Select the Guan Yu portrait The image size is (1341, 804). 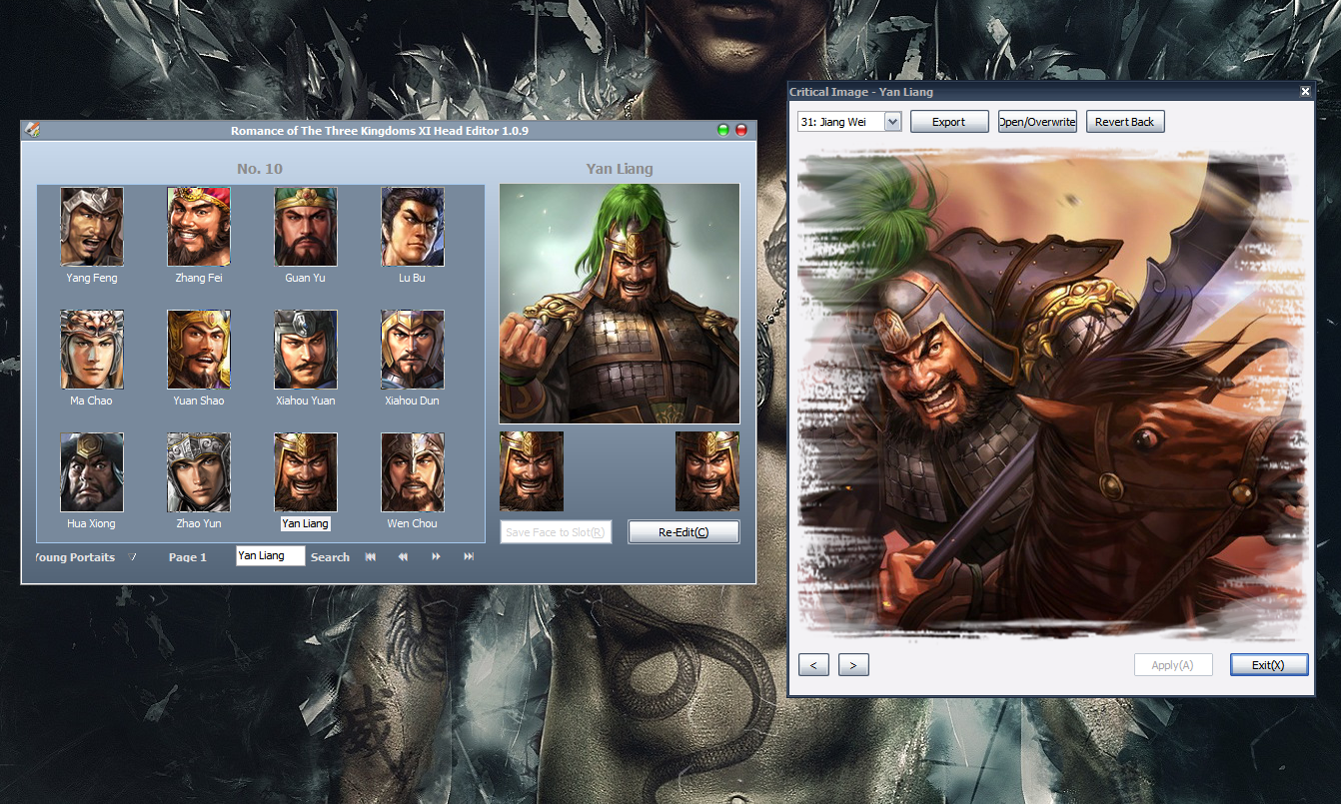[306, 226]
